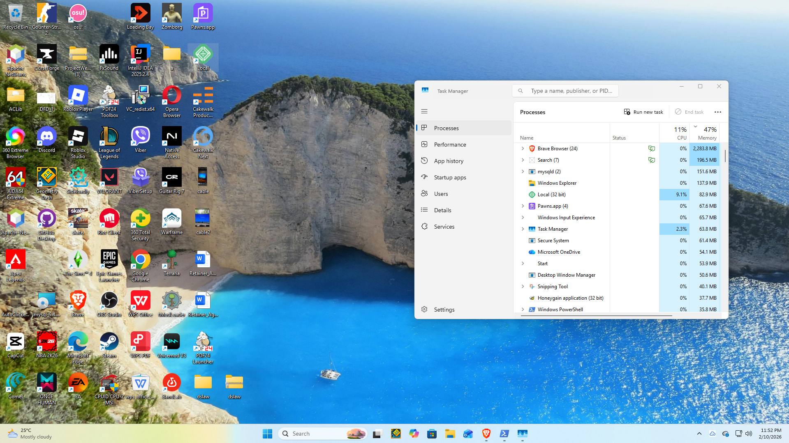
Task: Open the osu! desktop shortcut
Action: tap(78, 17)
